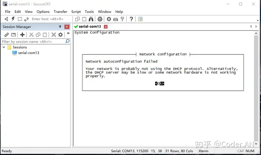Click the Delete X icon in Session Manager
This screenshot has height=155, width=261.
[54, 35]
